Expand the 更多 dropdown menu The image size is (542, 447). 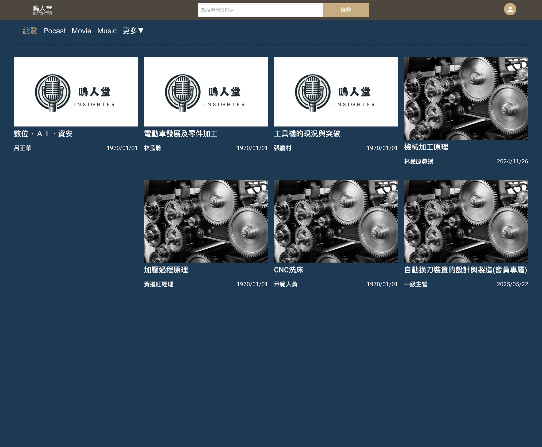[133, 31]
